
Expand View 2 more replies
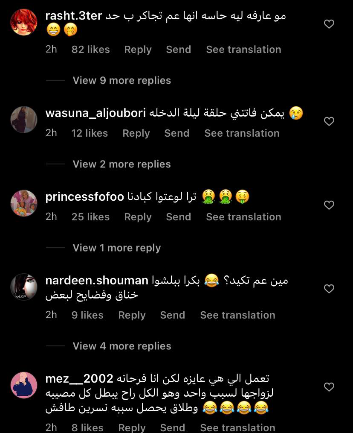point(122,164)
